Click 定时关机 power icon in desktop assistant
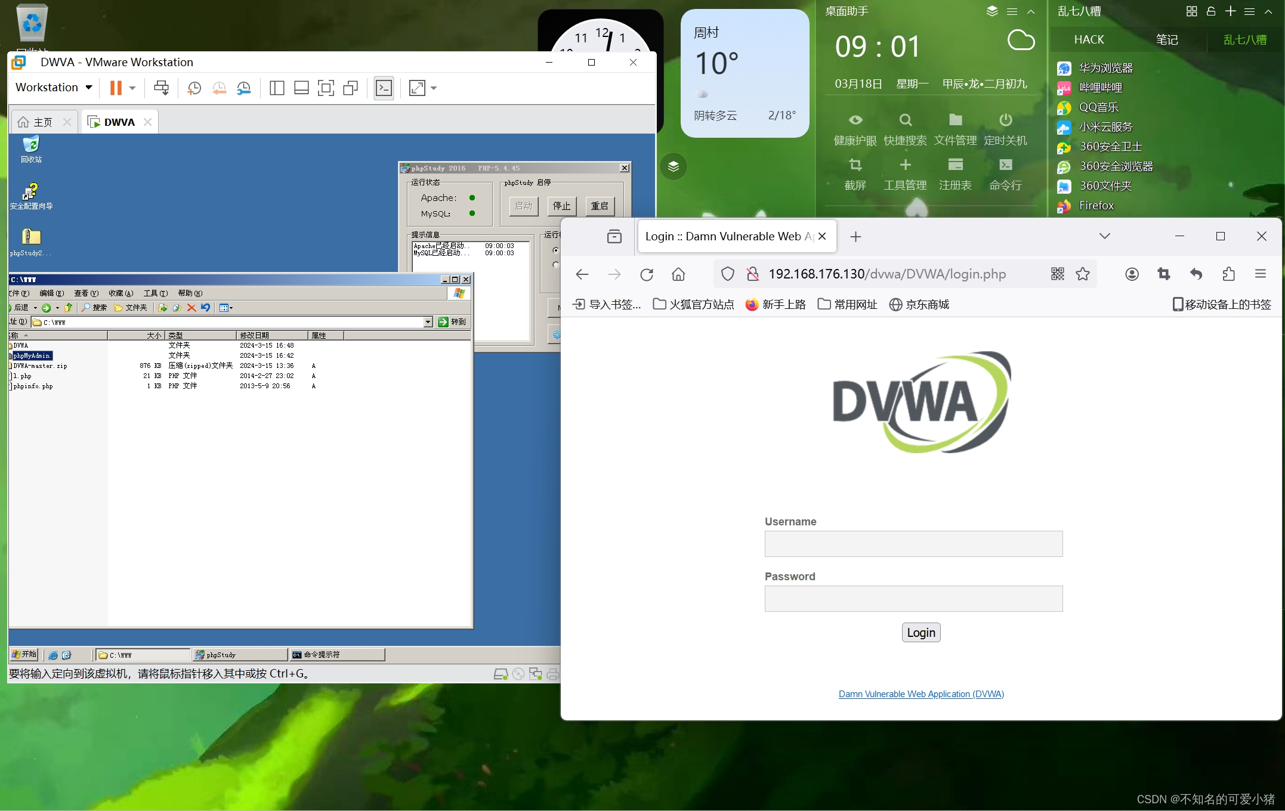 pyautogui.click(x=1005, y=129)
